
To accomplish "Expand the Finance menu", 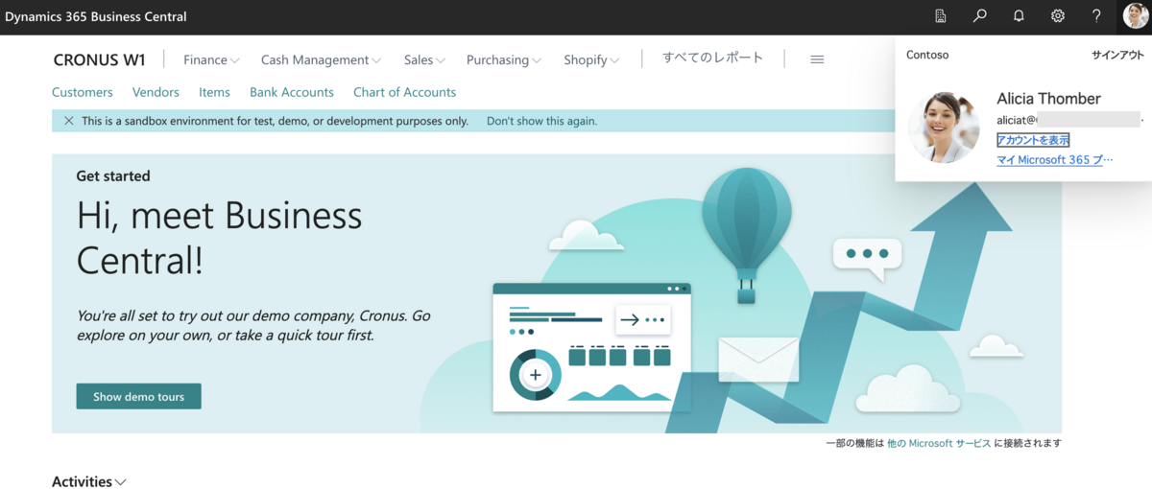I will click(x=211, y=59).
